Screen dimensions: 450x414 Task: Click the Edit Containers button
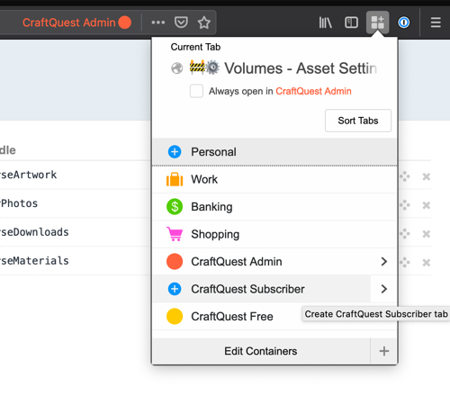click(x=261, y=351)
